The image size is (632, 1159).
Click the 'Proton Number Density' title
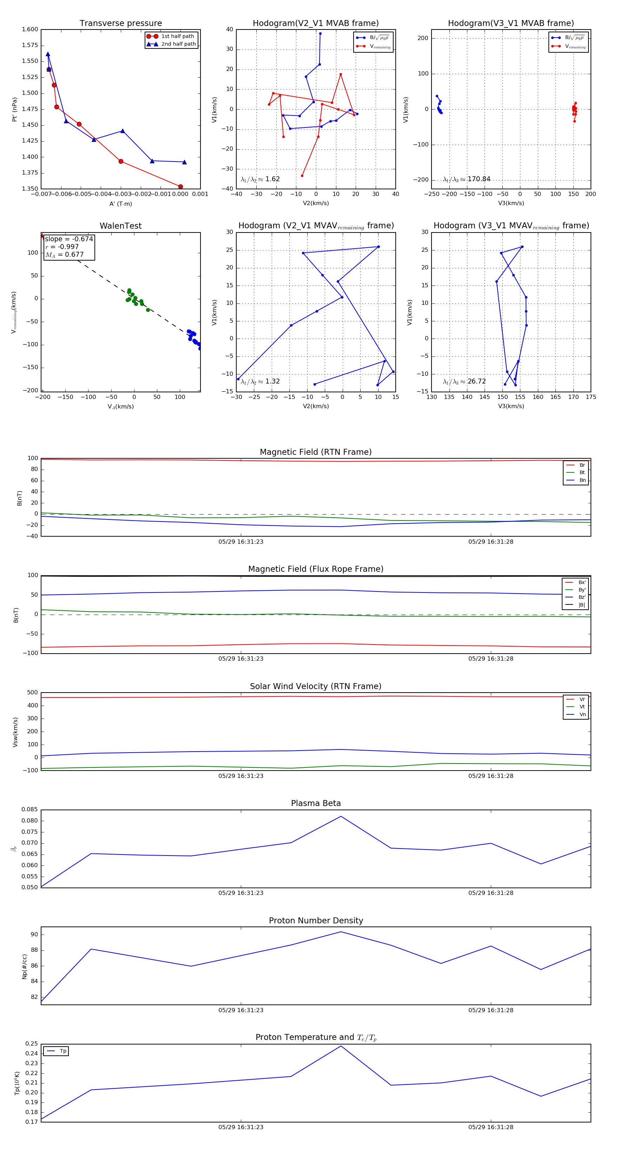316,921
